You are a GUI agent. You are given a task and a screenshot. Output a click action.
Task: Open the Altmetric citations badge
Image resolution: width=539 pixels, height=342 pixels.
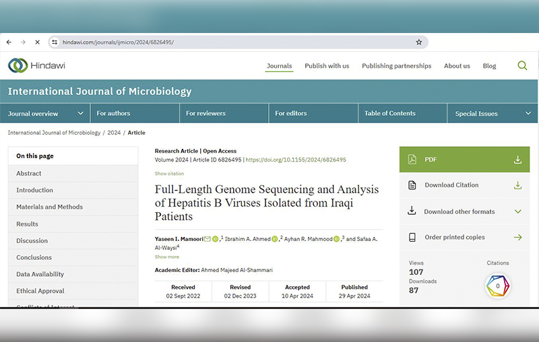(498, 286)
